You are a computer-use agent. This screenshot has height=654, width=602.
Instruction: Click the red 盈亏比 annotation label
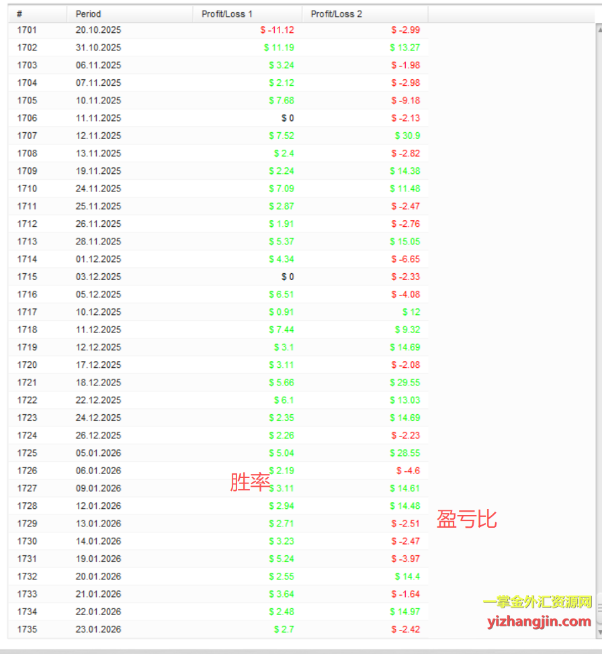(x=466, y=518)
